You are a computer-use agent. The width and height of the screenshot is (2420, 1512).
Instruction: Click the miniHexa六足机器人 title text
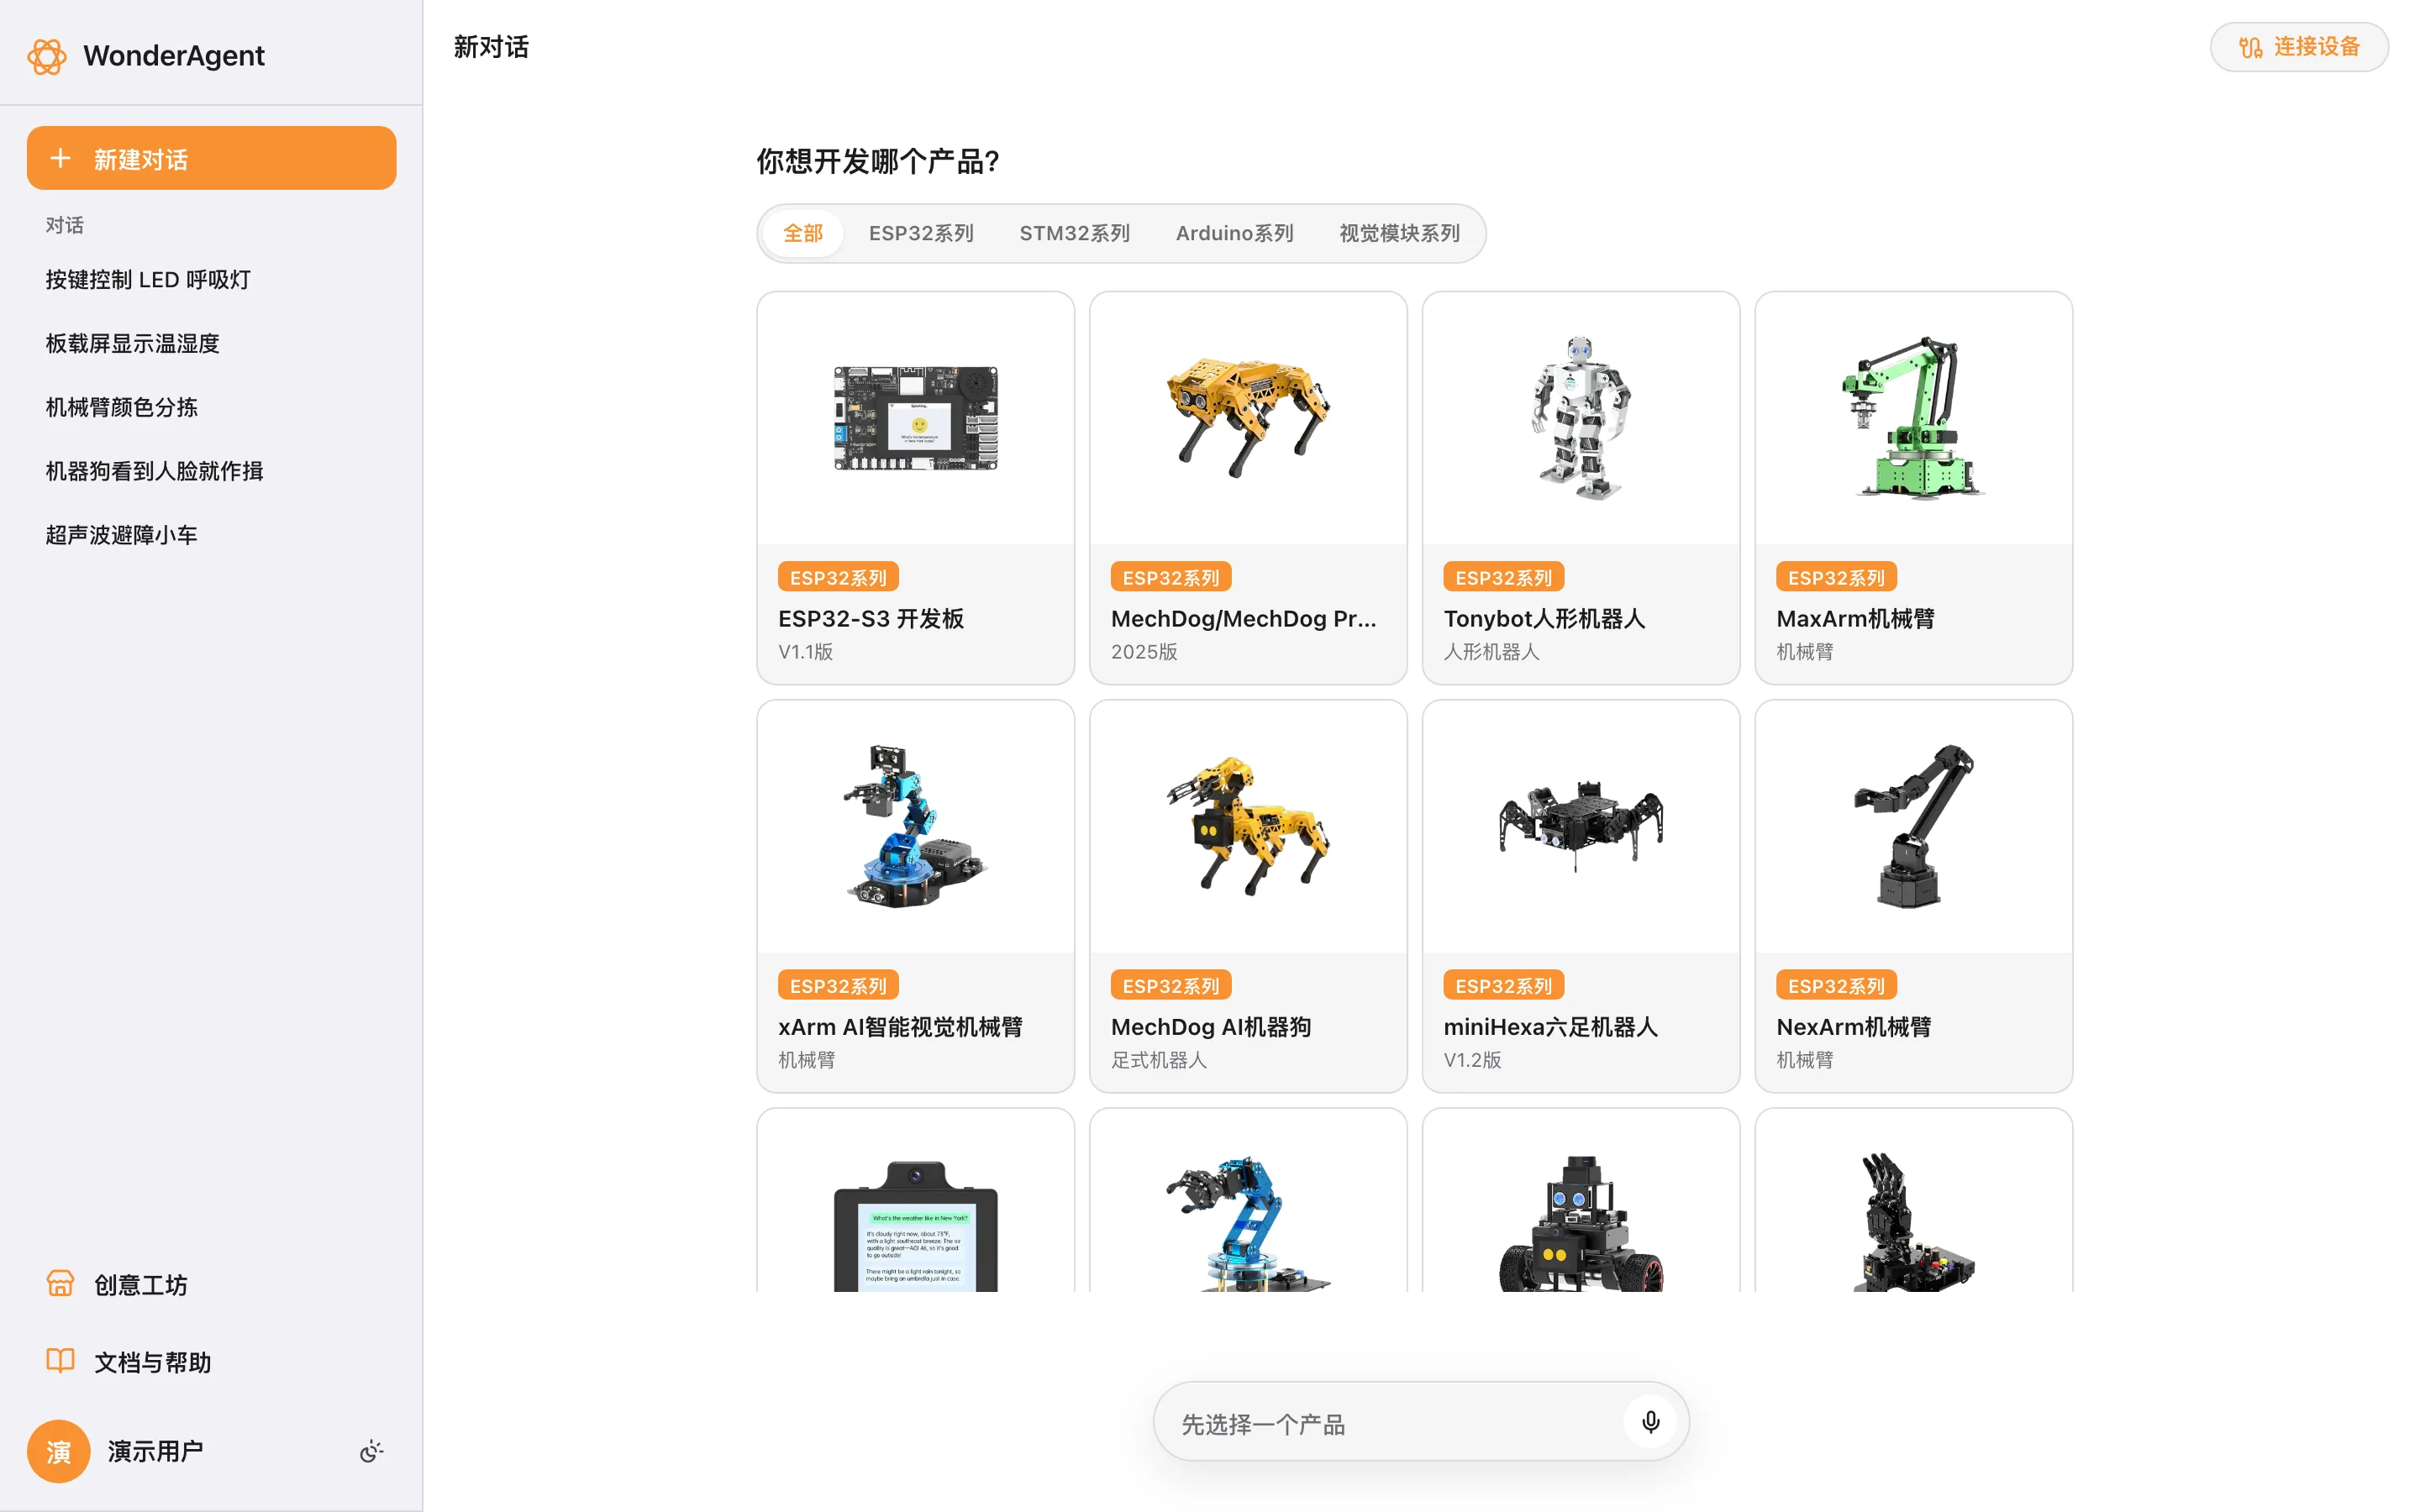click(x=1550, y=1027)
